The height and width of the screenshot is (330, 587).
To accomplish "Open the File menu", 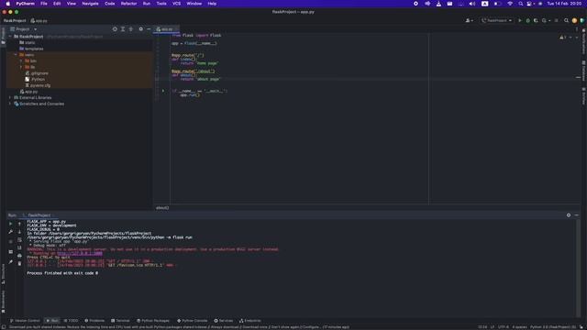I will (44, 4).
